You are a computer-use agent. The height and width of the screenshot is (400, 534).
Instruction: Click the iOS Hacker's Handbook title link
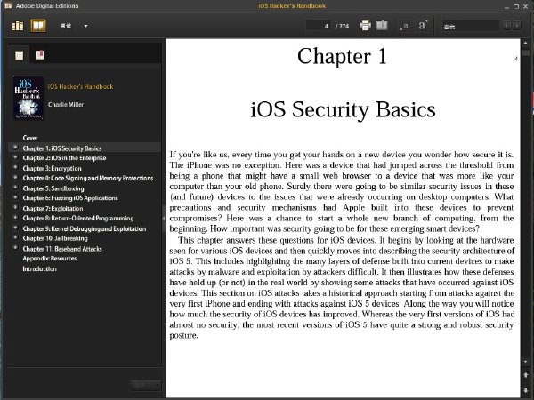[80, 87]
